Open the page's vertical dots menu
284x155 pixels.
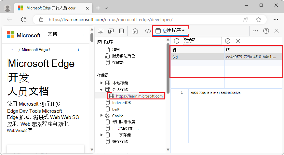(78, 49)
